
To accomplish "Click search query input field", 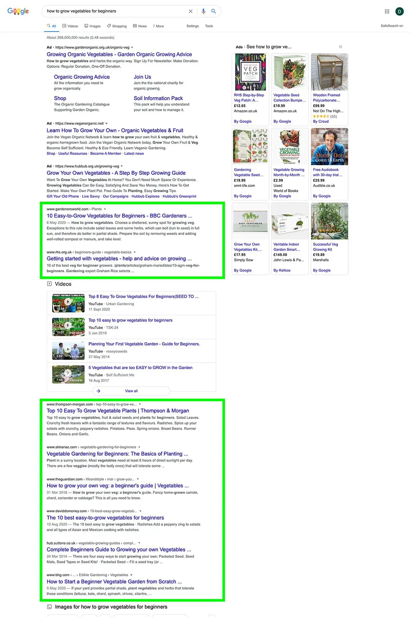I will [116, 11].
